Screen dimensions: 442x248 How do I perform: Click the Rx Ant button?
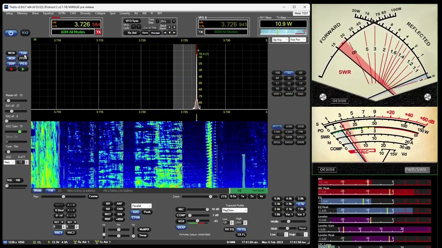click(132, 33)
